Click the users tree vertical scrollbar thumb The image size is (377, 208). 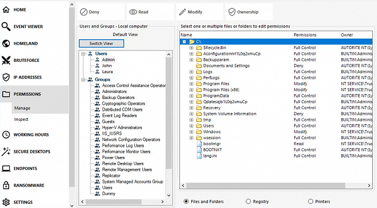169,113
